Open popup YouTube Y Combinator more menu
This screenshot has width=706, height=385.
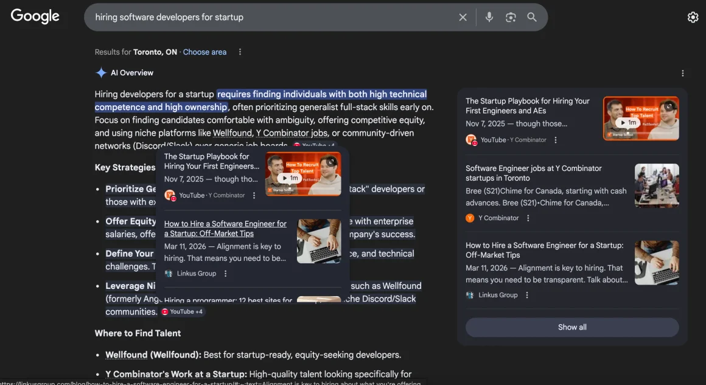tap(254, 196)
